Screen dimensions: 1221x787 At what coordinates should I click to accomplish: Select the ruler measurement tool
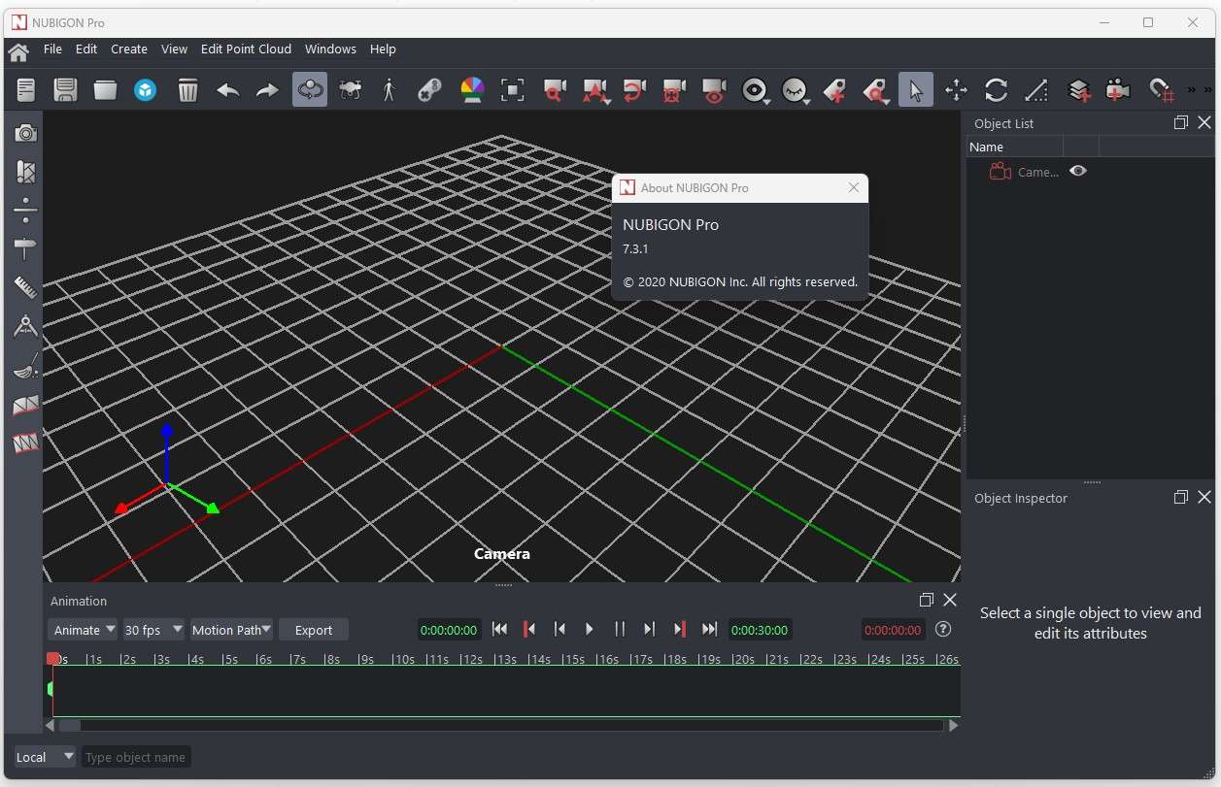pos(25,287)
